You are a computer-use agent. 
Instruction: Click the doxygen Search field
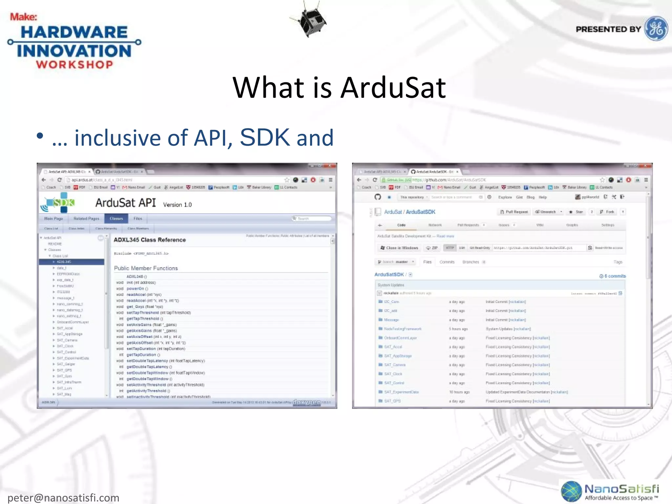point(311,219)
